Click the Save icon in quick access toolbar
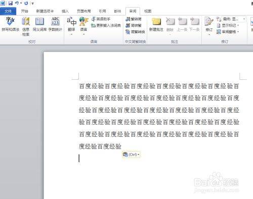253x199 pixels. tap(11, 3)
